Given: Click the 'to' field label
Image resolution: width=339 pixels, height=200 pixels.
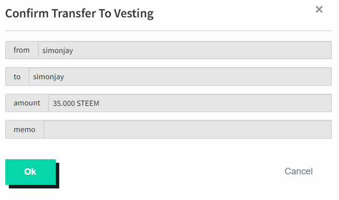Looking at the screenshot, I should click(17, 77).
